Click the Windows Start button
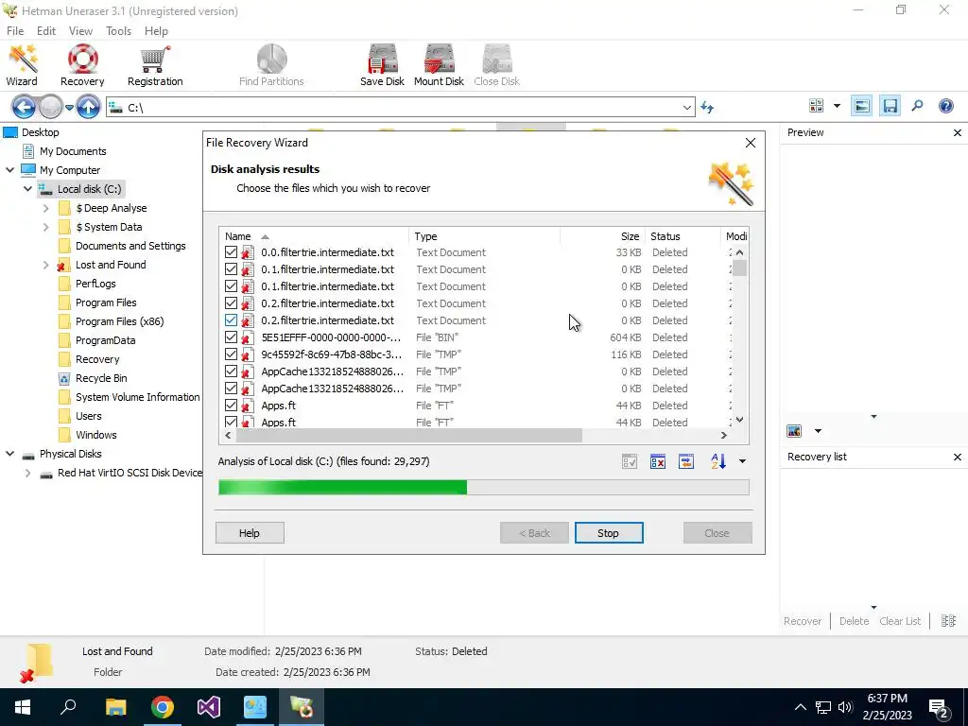 tap(23, 707)
